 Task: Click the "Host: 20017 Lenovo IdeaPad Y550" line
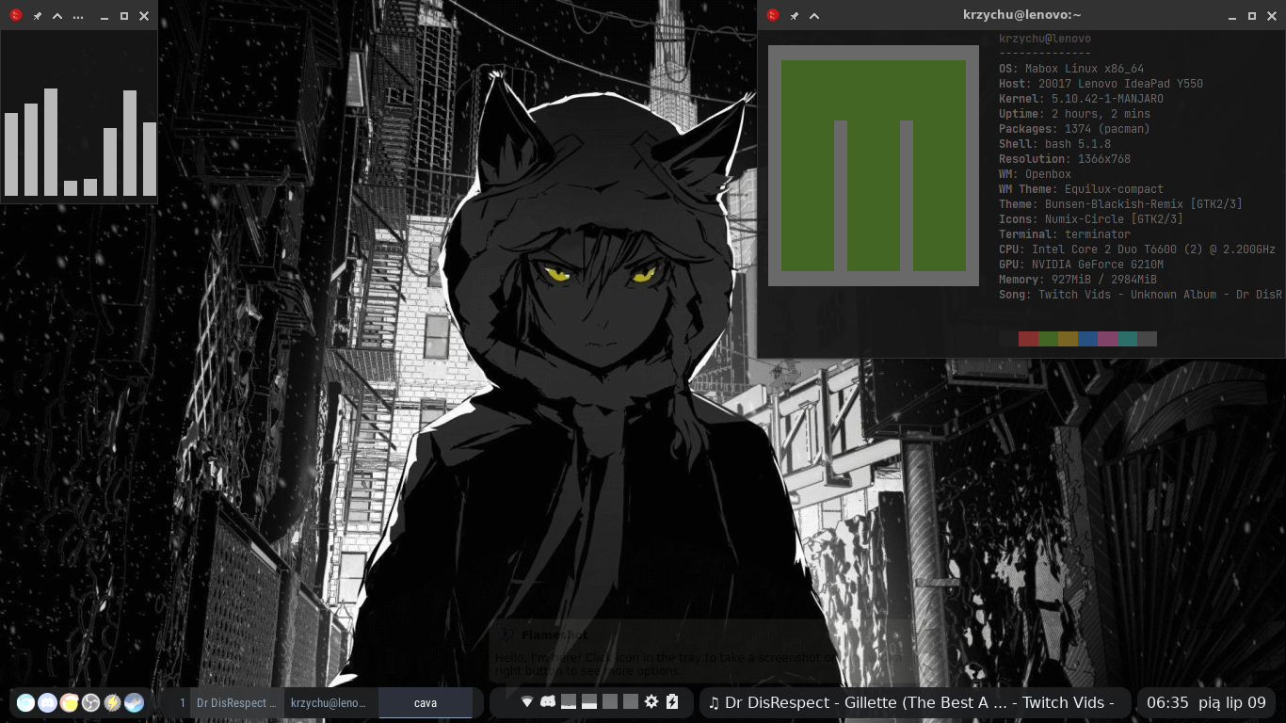click(x=1101, y=84)
